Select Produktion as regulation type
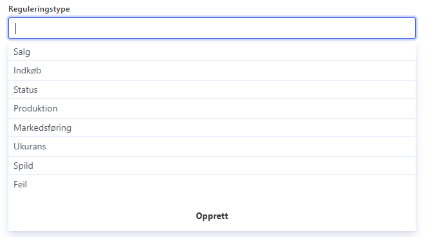The image size is (426, 237). point(212,109)
